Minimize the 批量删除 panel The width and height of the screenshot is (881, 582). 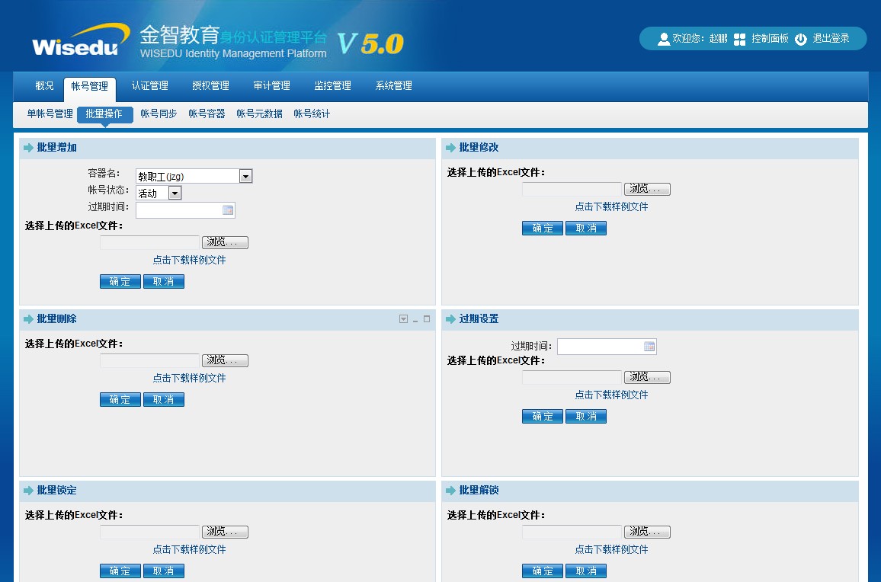pos(415,320)
